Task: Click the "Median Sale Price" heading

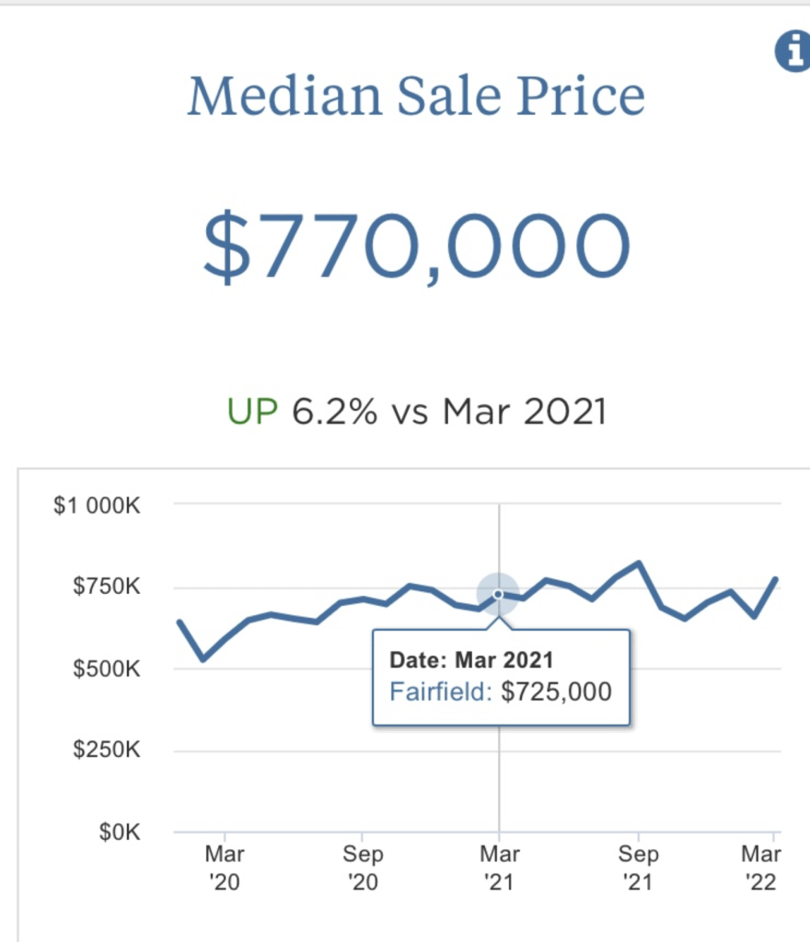Action: tap(416, 96)
